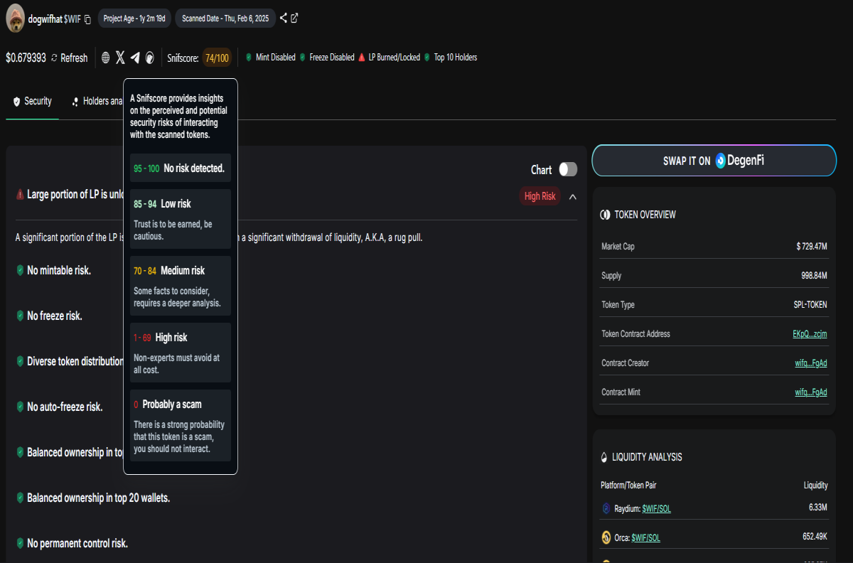Select the Project Age badge
The height and width of the screenshot is (563, 853).
click(134, 18)
